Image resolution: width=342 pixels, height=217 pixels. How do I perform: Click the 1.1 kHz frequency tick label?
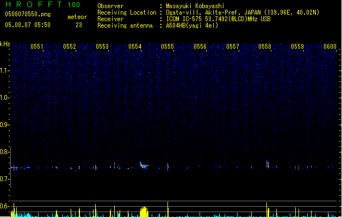pyautogui.click(x=5, y=71)
